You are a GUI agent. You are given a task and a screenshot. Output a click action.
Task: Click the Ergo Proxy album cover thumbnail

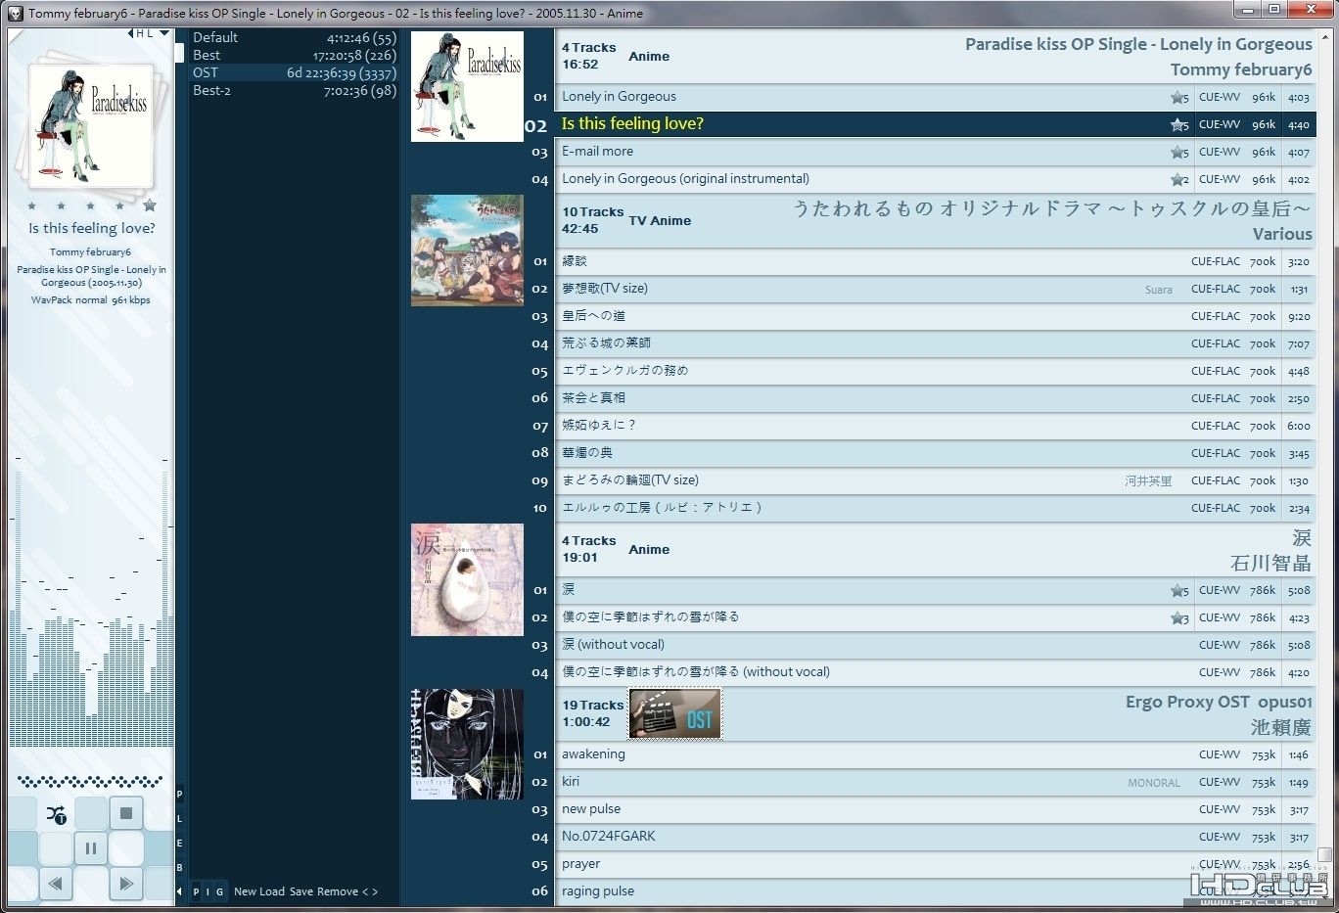click(467, 744)
